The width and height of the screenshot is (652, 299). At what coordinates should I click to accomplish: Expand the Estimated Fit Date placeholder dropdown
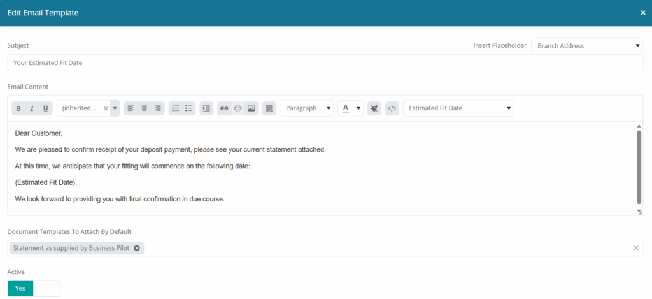458,108
